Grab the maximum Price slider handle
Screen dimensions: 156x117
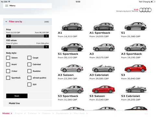click(46, 36)
